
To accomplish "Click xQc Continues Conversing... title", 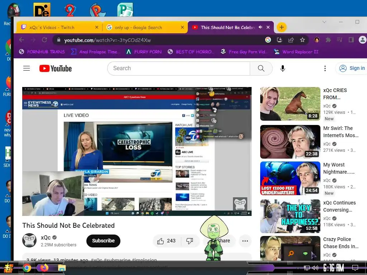I will [x=339, y=206].
